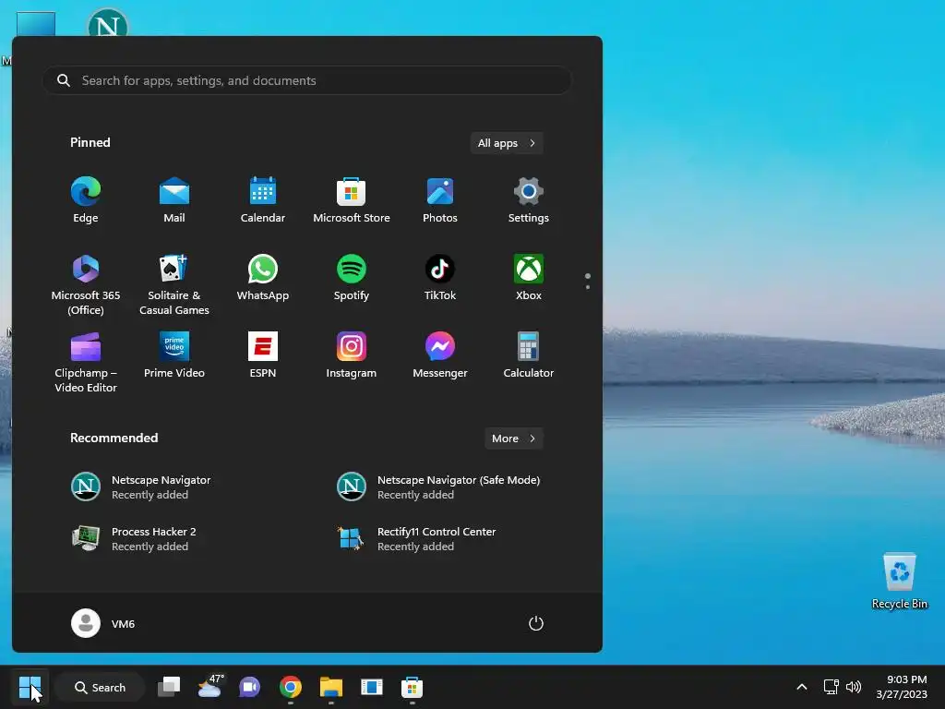The image size is (945, 709).
Task: Open Clipchamp – Video Editor
Action: tap(86, 362)
